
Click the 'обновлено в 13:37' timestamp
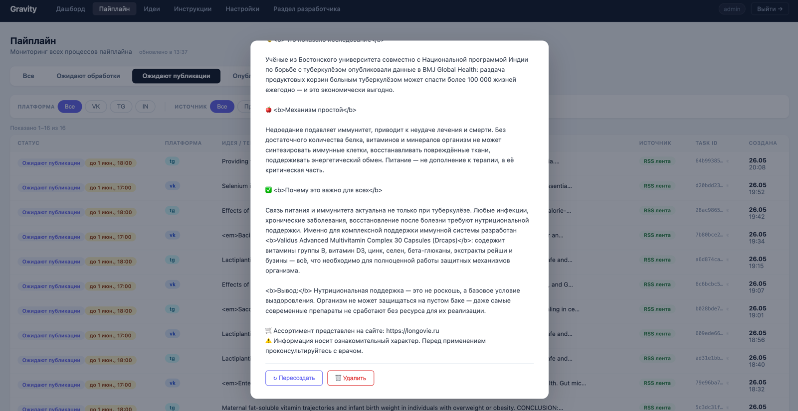[x=163, y=52]
